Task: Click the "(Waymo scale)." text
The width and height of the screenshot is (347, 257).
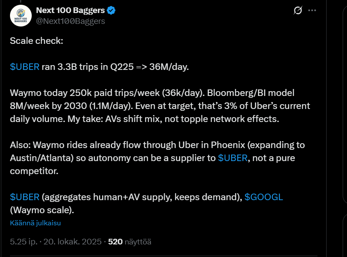Action: click(42, 210)
